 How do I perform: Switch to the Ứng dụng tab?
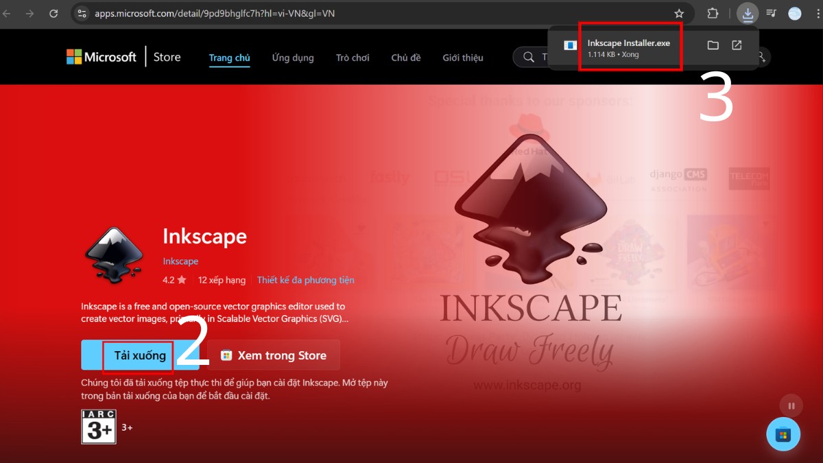click(292, 58)
